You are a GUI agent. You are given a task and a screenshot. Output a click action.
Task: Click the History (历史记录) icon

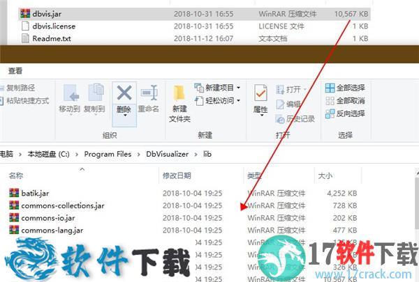pyautogui.click(x=280, y=119)
